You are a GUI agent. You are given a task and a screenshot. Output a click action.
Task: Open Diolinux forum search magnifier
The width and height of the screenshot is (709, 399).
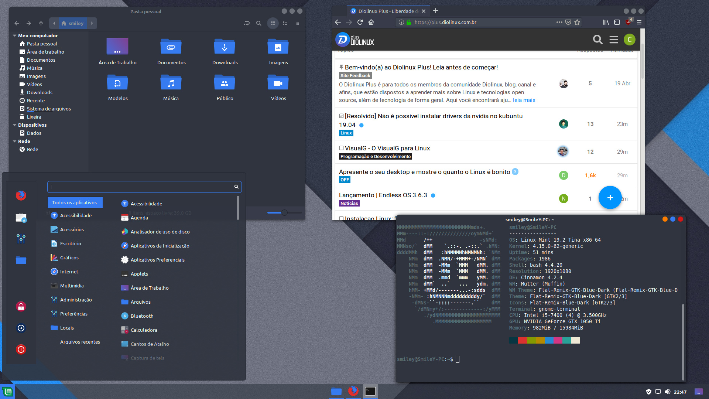coord(597,40)
